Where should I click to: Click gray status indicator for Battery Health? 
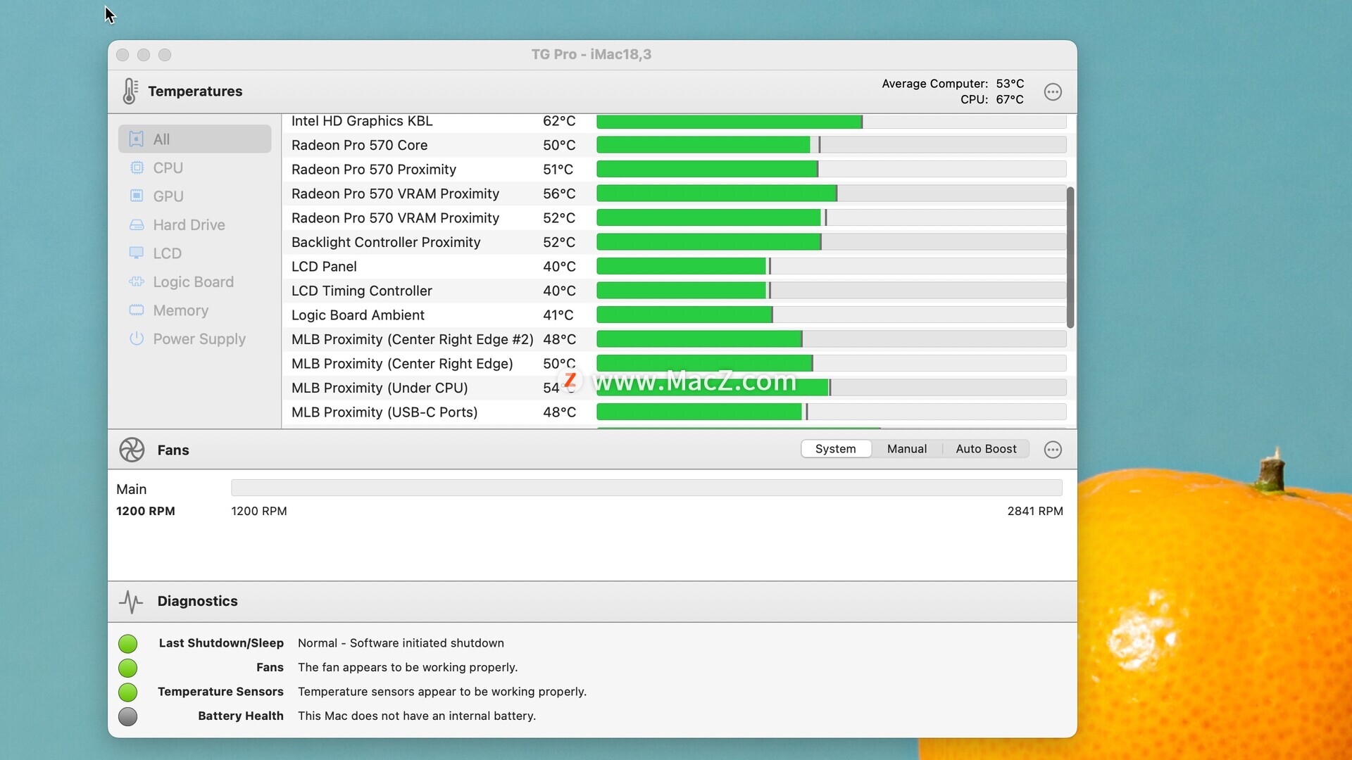pos(127,716)
